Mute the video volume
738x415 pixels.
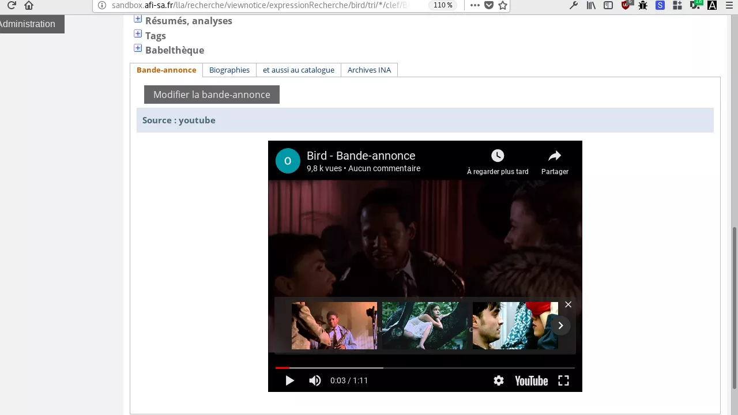315,380
